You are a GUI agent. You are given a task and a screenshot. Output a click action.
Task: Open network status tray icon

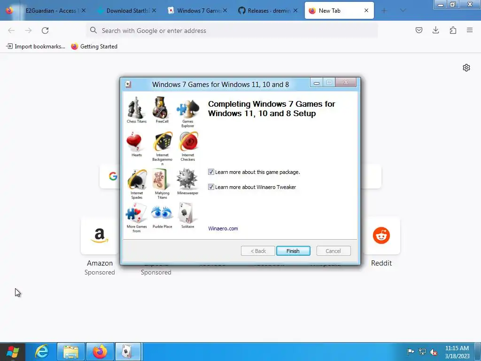(x=422, y=352)
